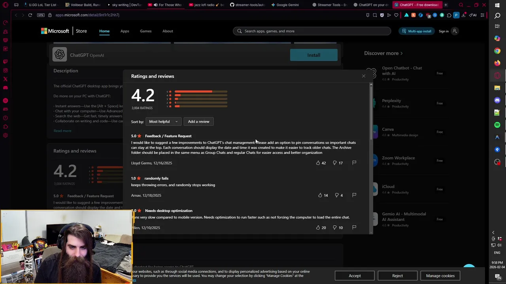Click Read more in the Description
Screen dimensions: 506x284
pos(62,131)
